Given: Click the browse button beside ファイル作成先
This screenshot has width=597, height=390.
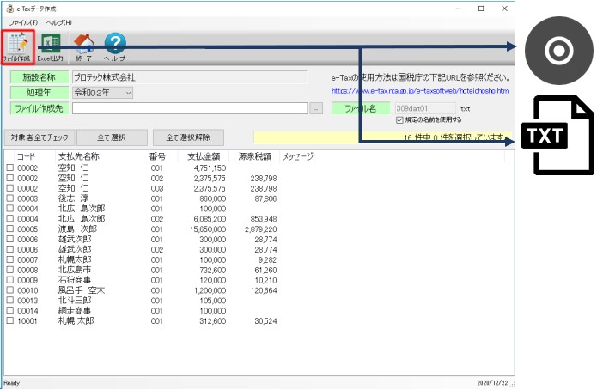Looking at the screenshot, I should [316, 108].
